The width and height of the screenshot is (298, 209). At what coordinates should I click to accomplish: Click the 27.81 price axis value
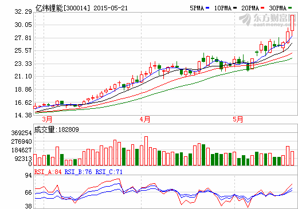(23, 38)
